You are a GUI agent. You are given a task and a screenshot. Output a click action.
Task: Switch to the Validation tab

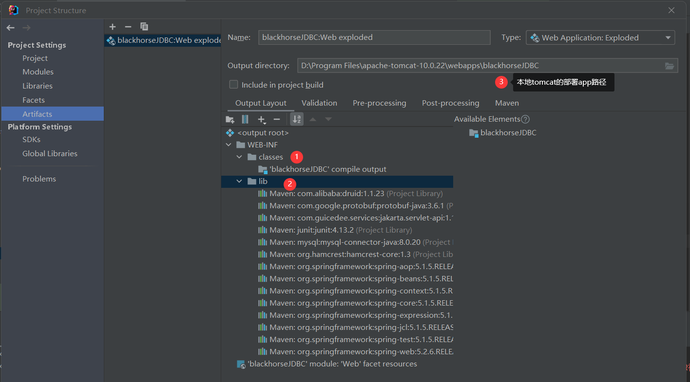point(319,103)
